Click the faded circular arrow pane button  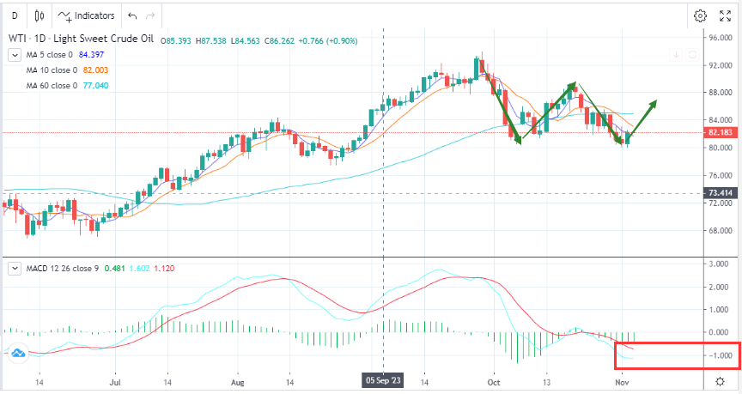[693, 55]
